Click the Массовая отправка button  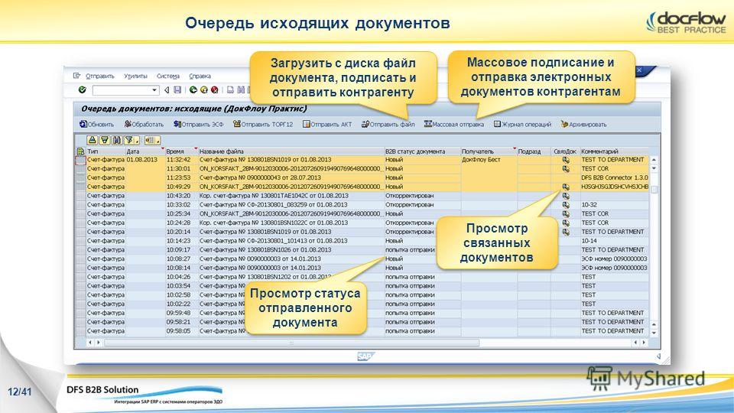454,124
